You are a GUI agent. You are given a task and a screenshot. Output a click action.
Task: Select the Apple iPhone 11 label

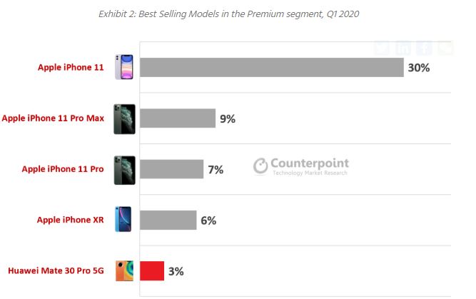[71, 68]
